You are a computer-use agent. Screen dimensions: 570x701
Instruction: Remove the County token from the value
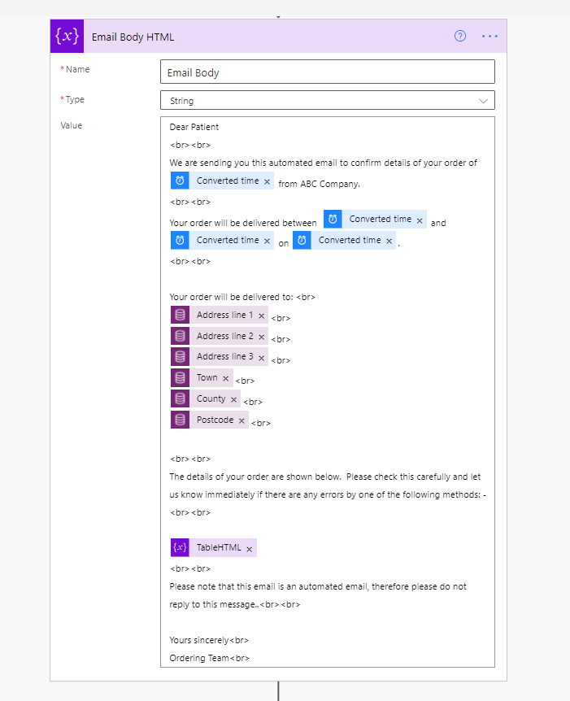pyautogui.click(x=234, y=399)
